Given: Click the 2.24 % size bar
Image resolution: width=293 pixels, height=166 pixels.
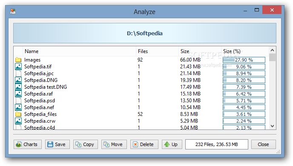Looking at the screenshot, I should [244, 121].
